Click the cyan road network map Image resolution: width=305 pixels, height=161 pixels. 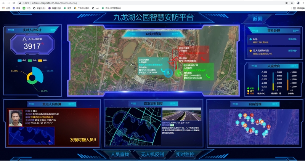pos(133,126)
